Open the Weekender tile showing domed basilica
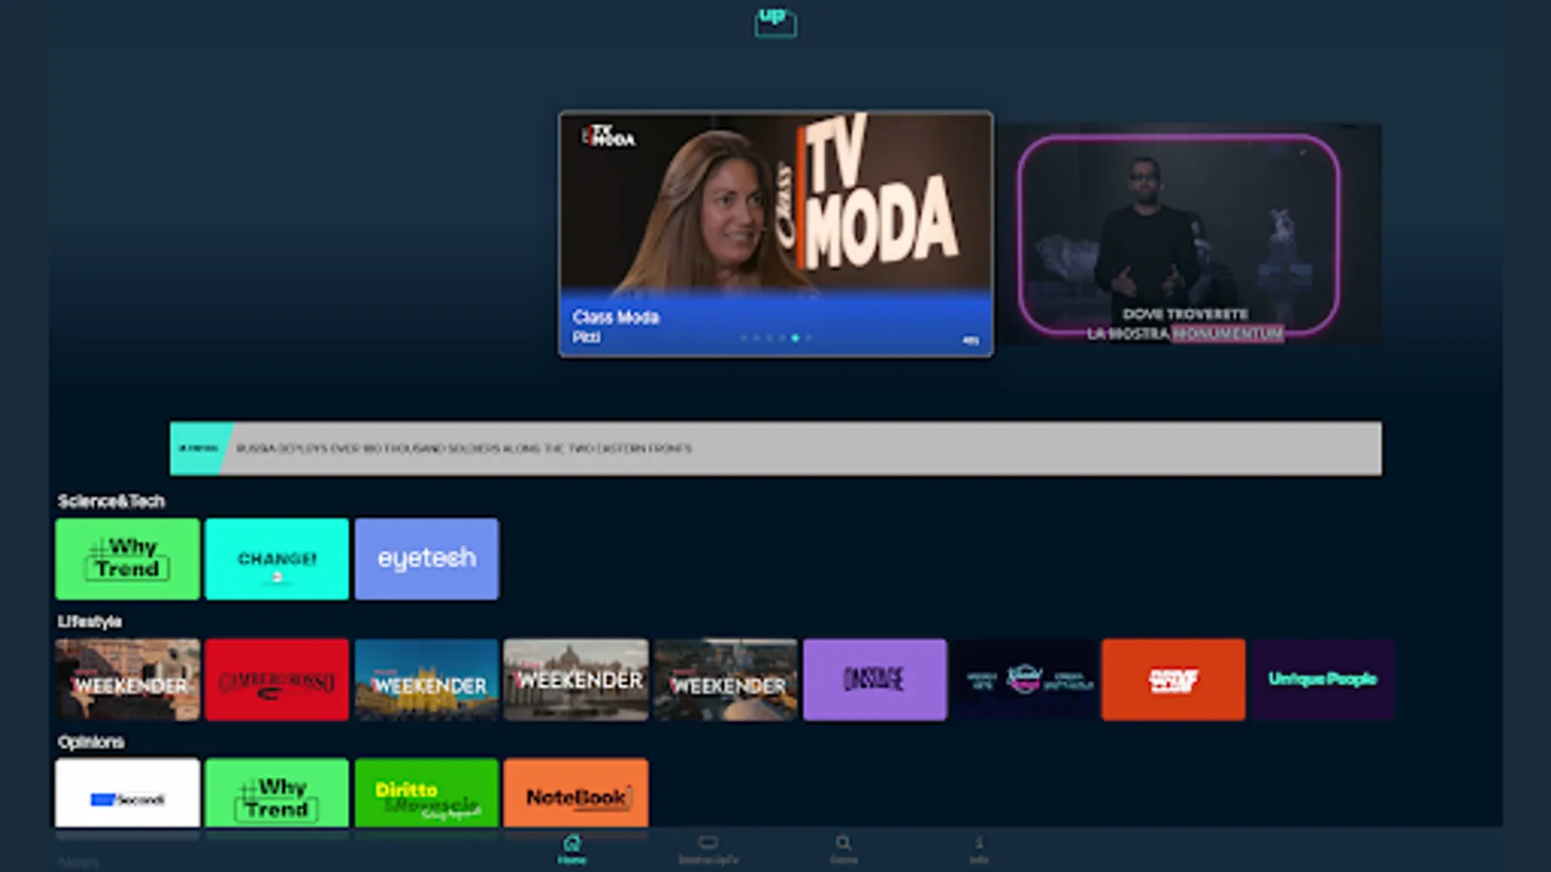 pyautogui.click(x=576, y=679)
